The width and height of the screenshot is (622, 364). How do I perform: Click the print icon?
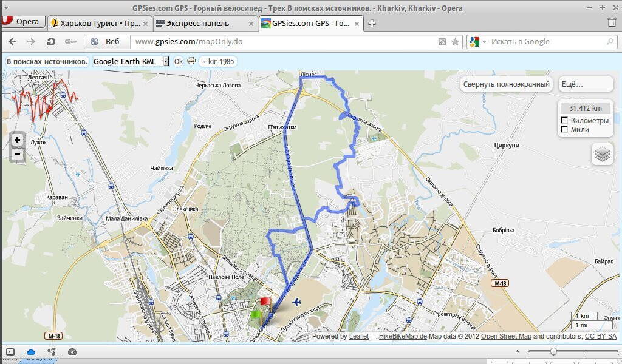[x=191, y=61]
